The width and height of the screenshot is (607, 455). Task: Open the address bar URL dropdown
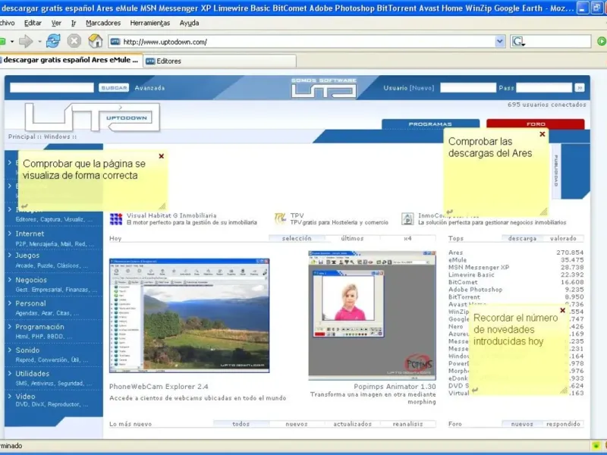(x=500, y=42)
